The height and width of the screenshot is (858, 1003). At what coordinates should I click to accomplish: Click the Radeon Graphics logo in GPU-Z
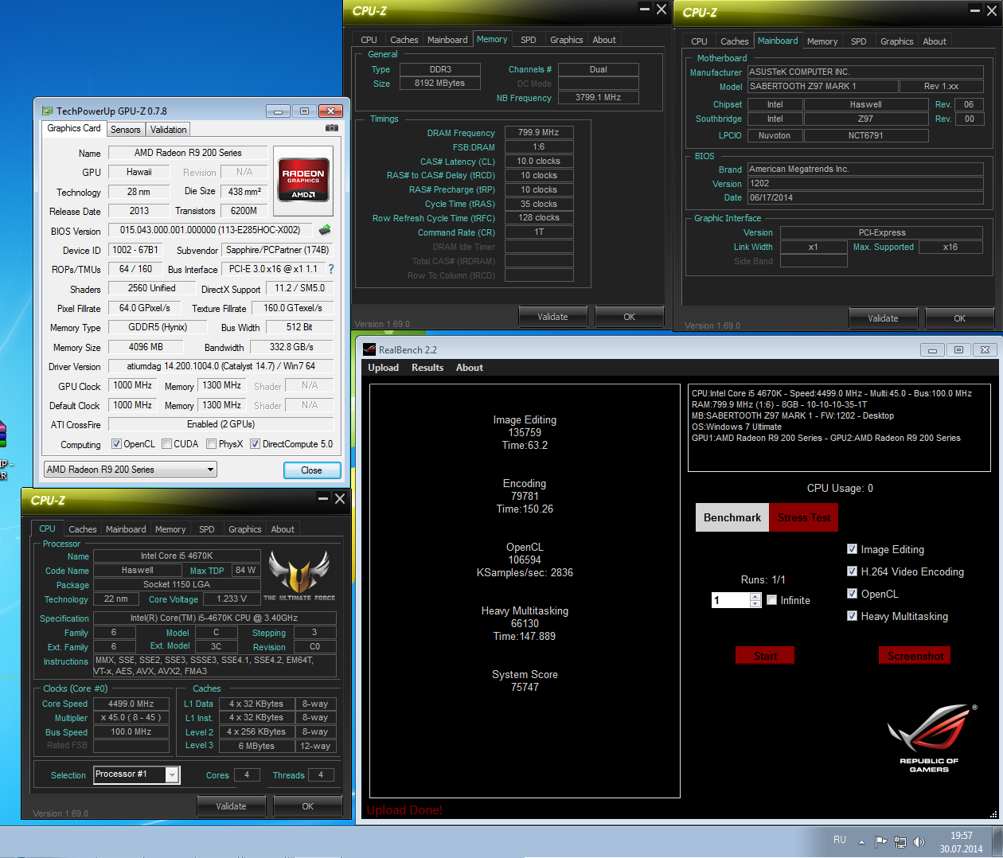pyautogui.click(x=303, y=181)
